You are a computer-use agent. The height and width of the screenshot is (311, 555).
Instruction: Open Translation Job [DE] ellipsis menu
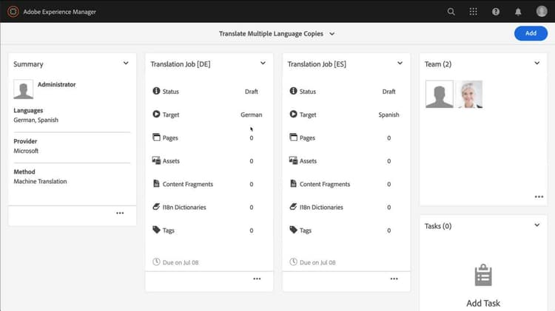click(257, 278)
